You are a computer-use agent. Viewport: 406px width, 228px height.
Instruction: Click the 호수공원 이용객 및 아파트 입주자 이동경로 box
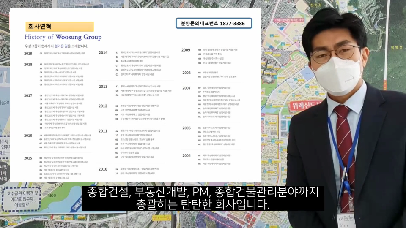click(21, 199)
